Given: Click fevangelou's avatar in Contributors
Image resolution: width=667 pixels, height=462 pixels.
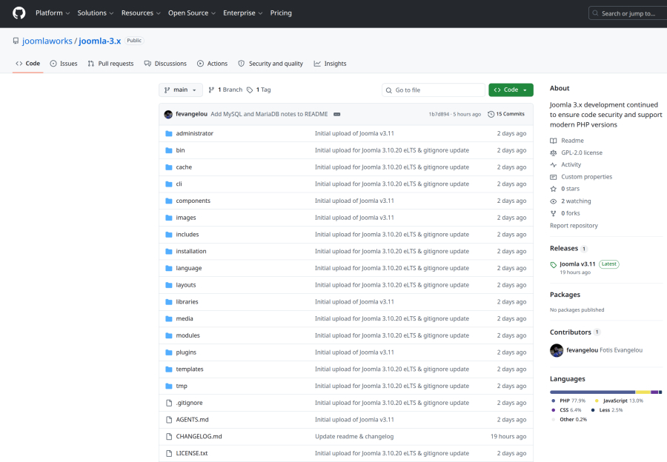Looking at the screenshot, I should click(x=557, y=350).
